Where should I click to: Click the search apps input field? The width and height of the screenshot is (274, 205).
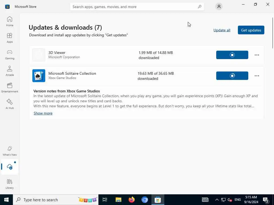[x=137, y=7]
